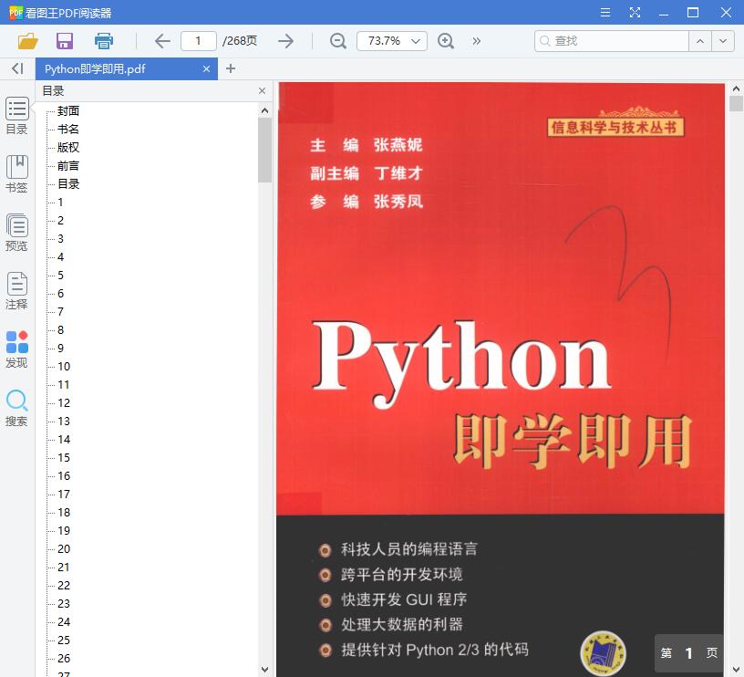
Task: Select 书名 in the outline tree
Action: (68, 130)
